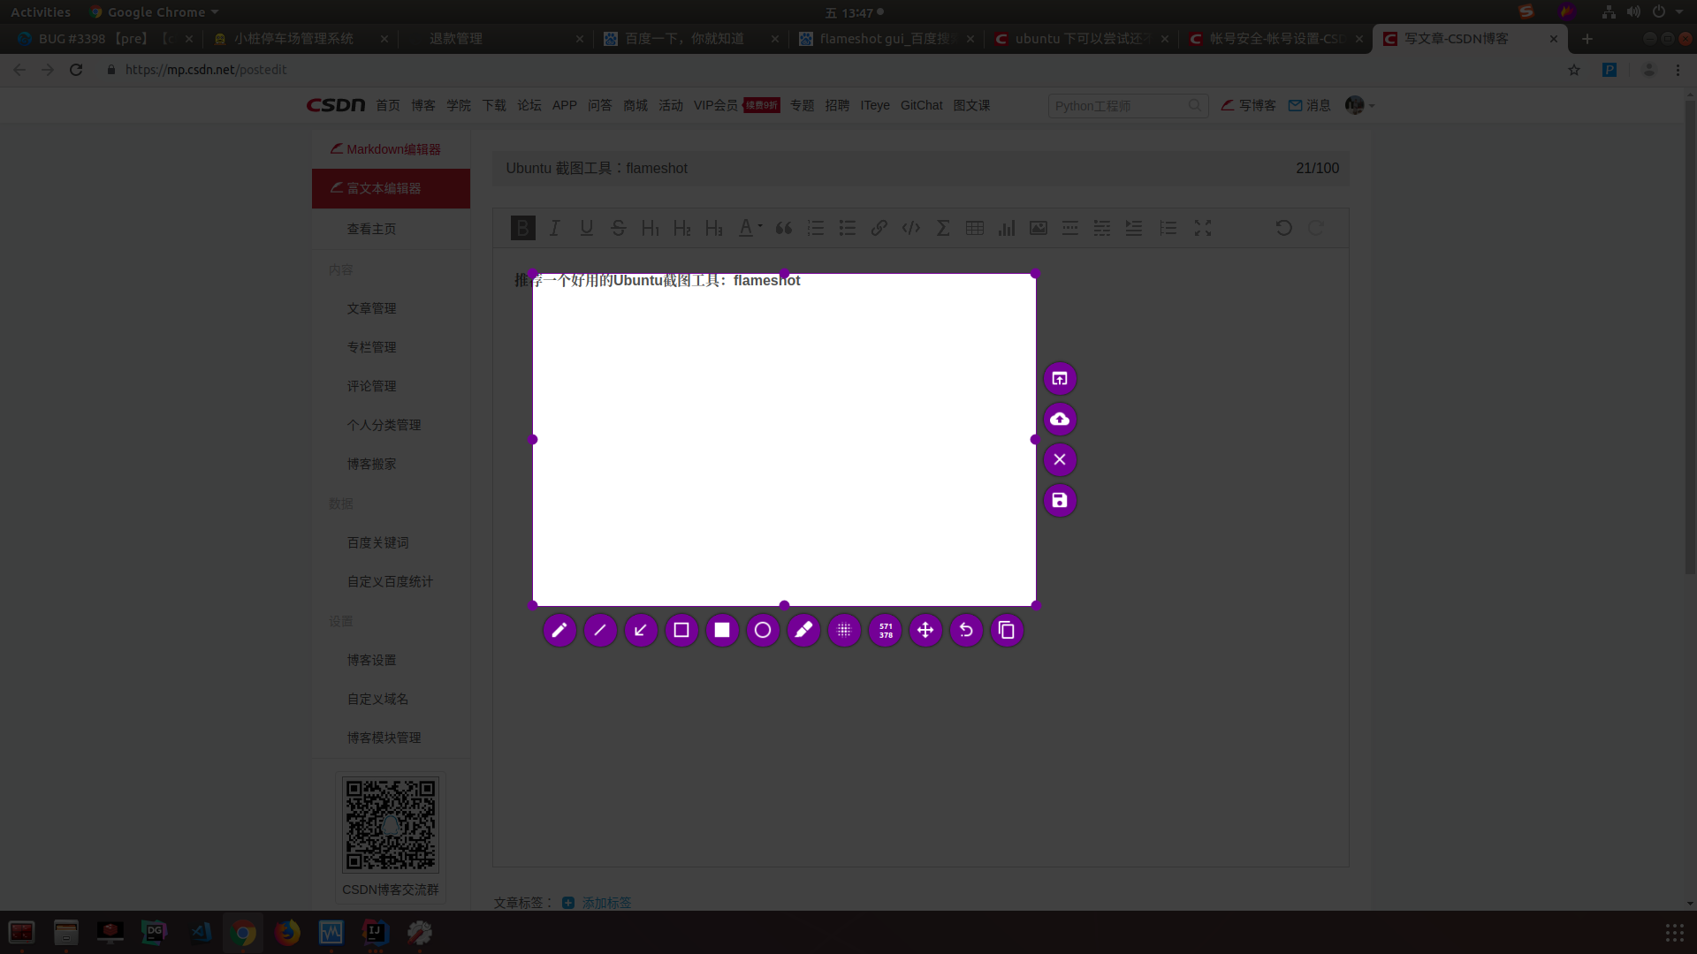Upload Flameshot capture to cloud

click(1060, 419)
